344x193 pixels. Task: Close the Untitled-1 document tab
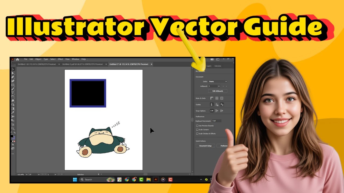(x=59, y=64)
